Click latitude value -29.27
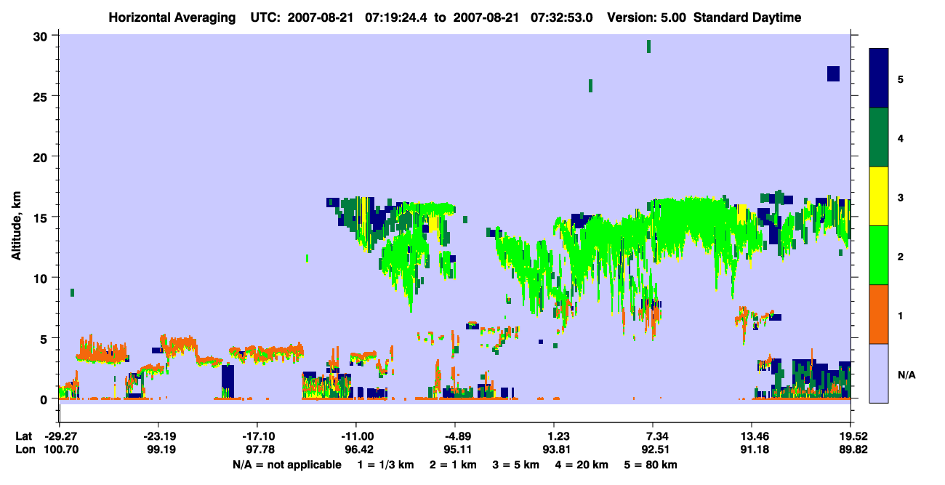 pos(60,436)
